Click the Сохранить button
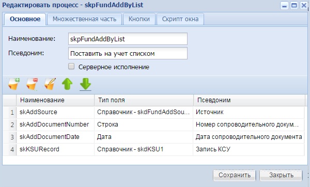The width and height of the screenshot is (310, 187). click(235, 175)
